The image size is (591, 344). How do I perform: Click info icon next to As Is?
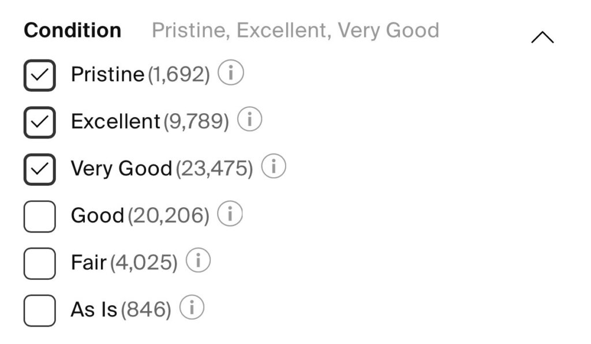[192, 309]
